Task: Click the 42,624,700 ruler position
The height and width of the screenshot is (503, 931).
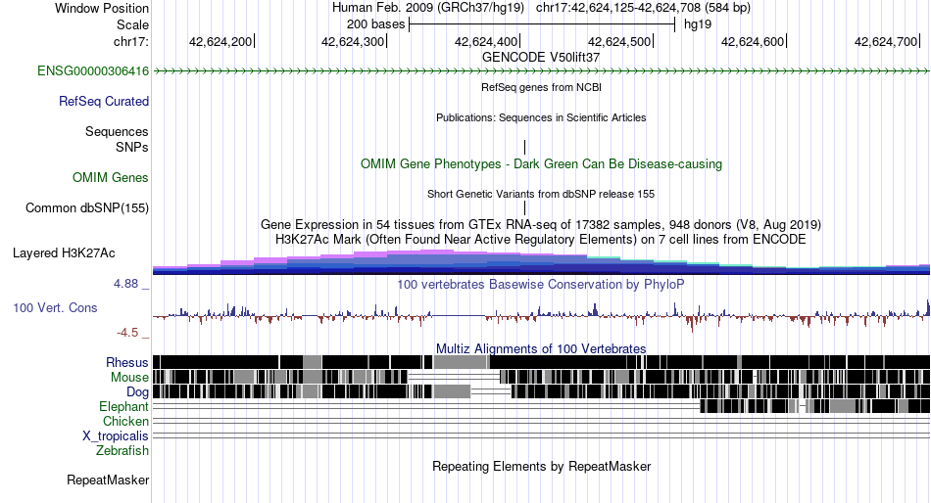Action: 887,41
